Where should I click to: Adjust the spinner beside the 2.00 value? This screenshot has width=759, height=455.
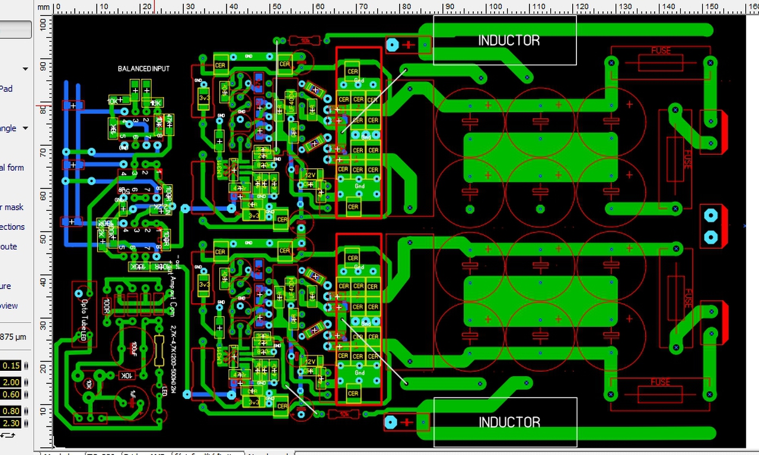[x=27, y=382]
